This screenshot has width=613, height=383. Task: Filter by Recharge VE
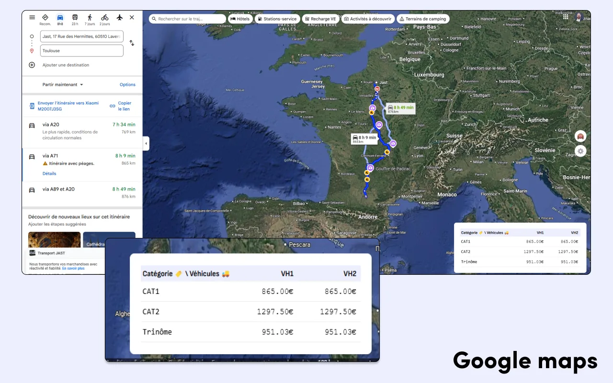(x=320, y=19)
